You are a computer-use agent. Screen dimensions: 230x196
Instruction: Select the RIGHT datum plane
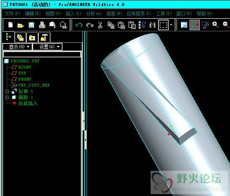pyautogui.click(x=25, y=67)
